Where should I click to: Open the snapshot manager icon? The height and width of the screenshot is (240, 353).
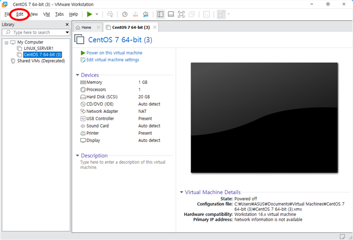[146, 14]
